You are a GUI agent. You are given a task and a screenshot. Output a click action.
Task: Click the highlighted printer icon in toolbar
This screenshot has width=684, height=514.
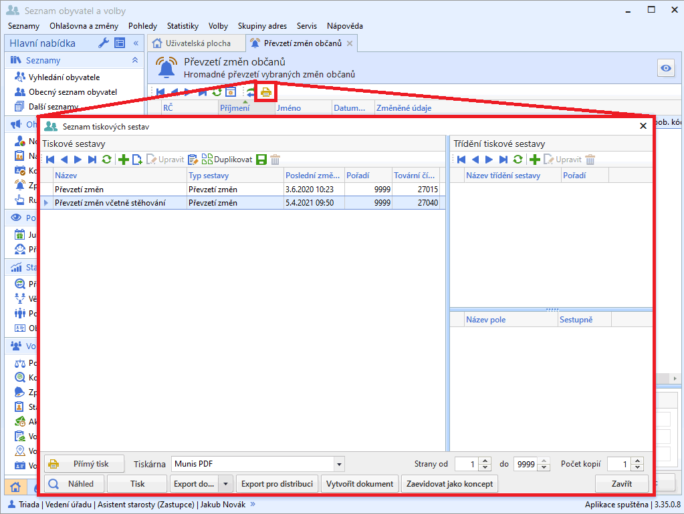tap(266, 92)
